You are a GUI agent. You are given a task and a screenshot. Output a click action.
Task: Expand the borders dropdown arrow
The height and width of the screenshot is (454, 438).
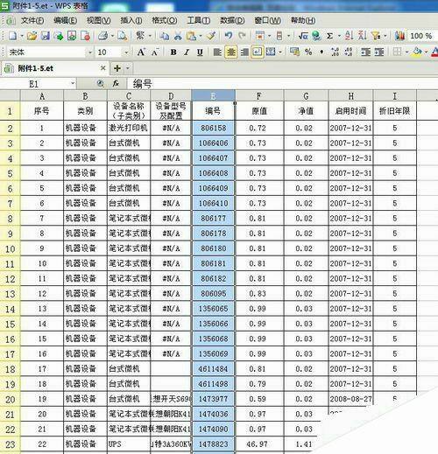tap(406, 52)
